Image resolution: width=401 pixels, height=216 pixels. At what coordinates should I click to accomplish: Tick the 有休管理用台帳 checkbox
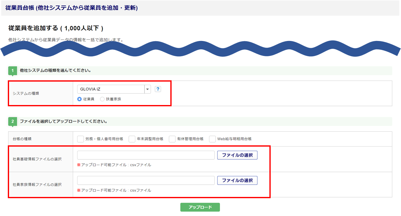tap(172, 139)
